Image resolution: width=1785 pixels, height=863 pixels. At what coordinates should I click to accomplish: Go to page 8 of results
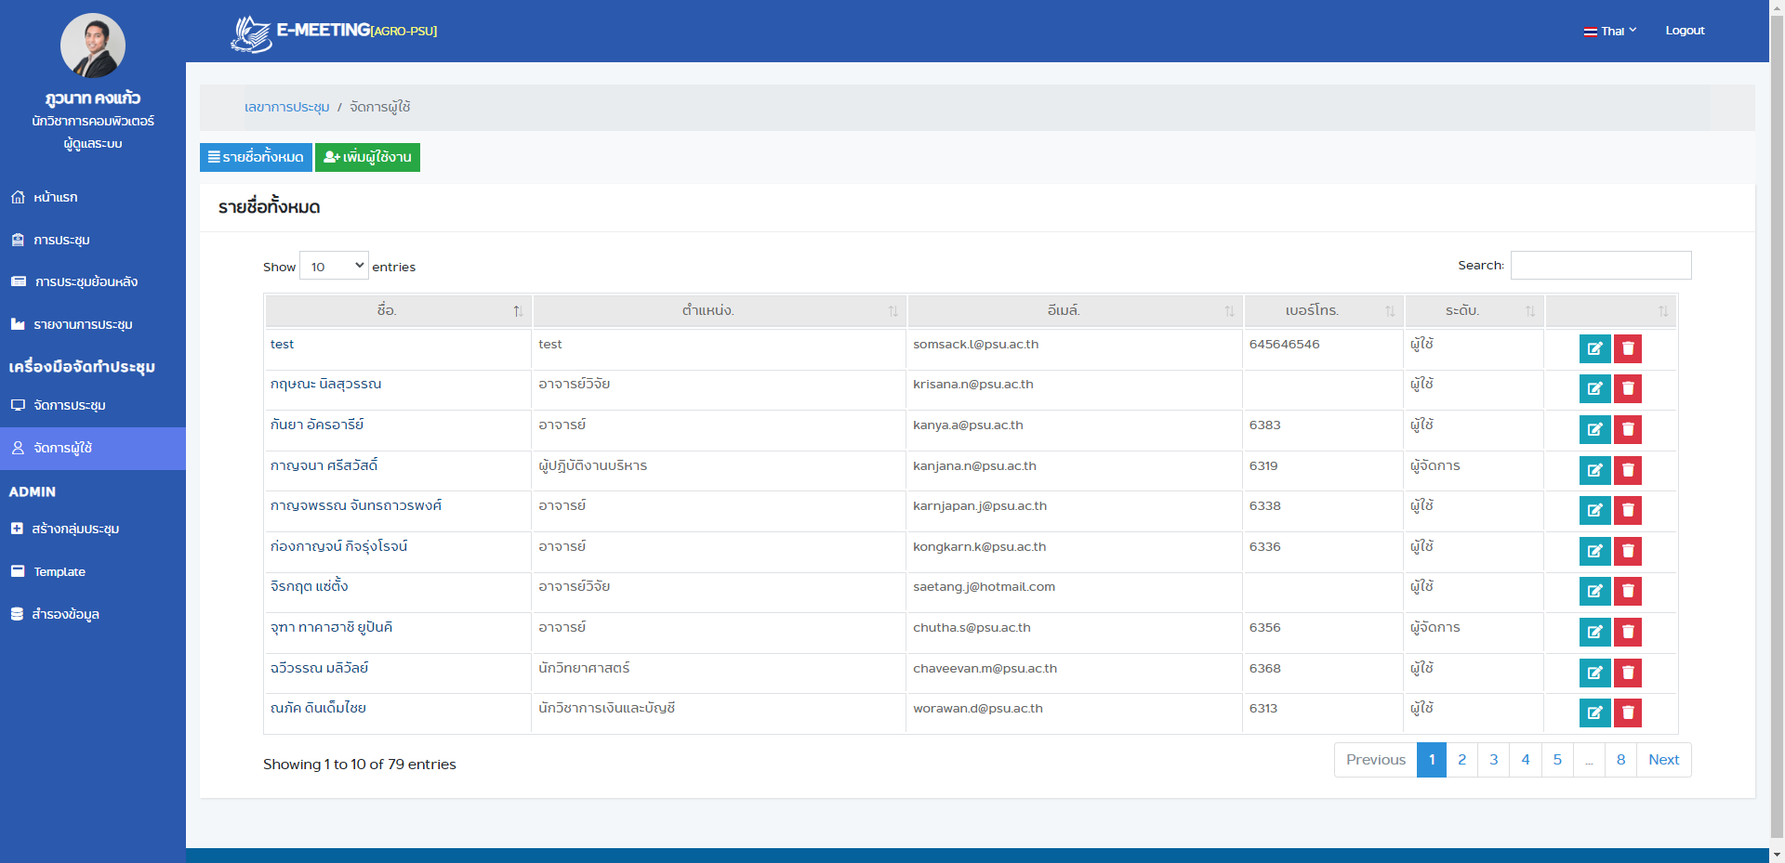click(x=1620, y=760)
